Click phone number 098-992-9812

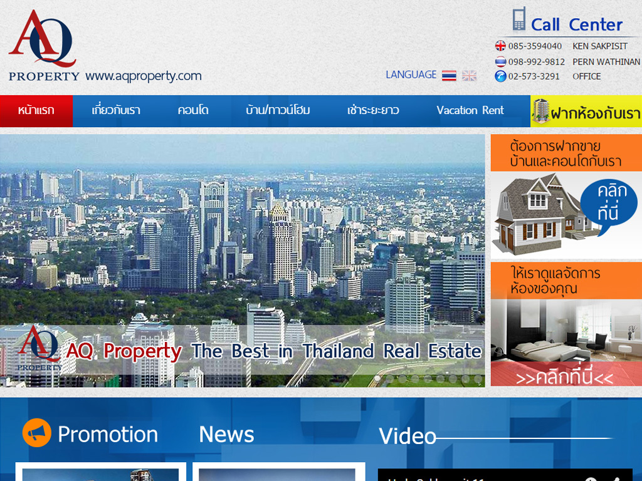click(537, 62)
